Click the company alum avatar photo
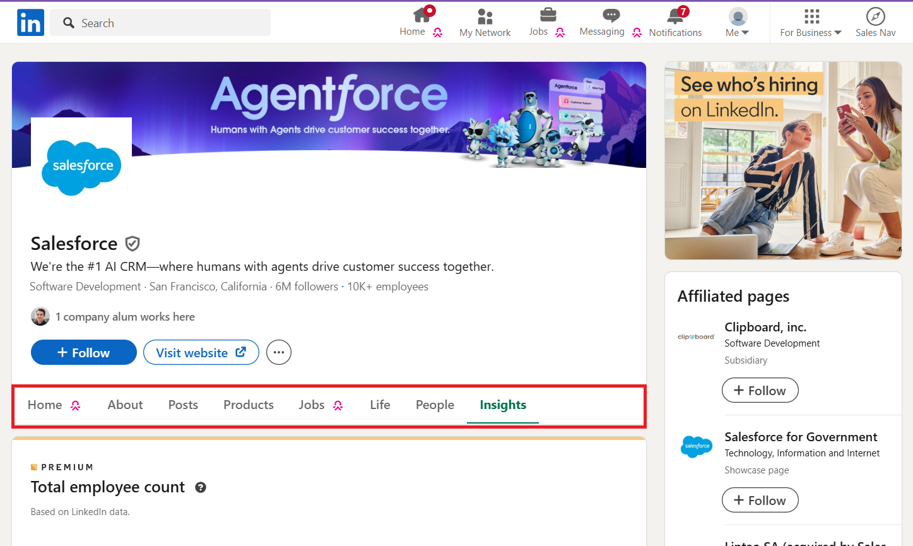Screen dimensions: 913x546 coord(40,316)
